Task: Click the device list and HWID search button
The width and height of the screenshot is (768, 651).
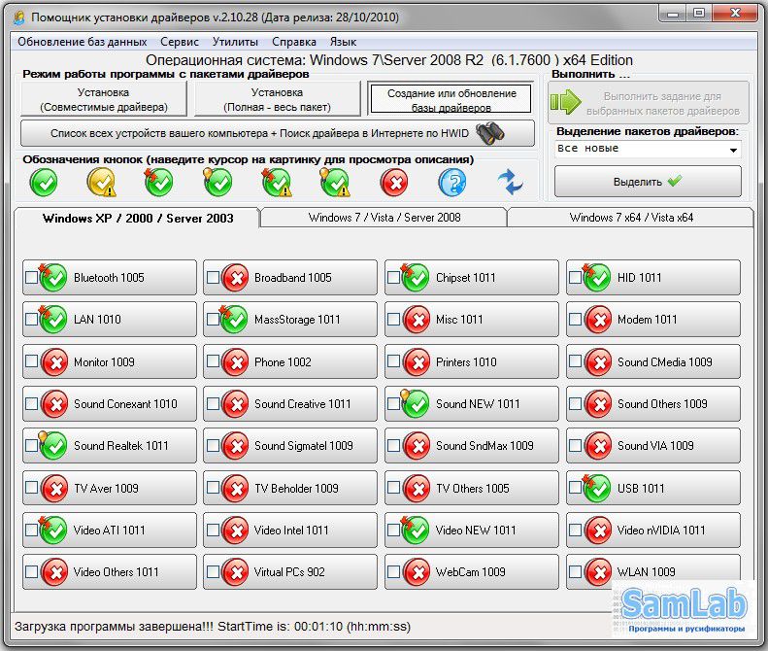Action: pyautogui.click(x=277, y=133)
